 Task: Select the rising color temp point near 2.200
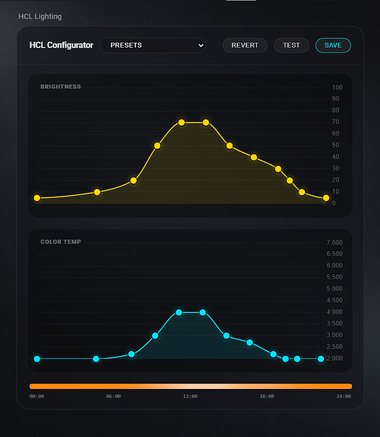pos(131,354)
